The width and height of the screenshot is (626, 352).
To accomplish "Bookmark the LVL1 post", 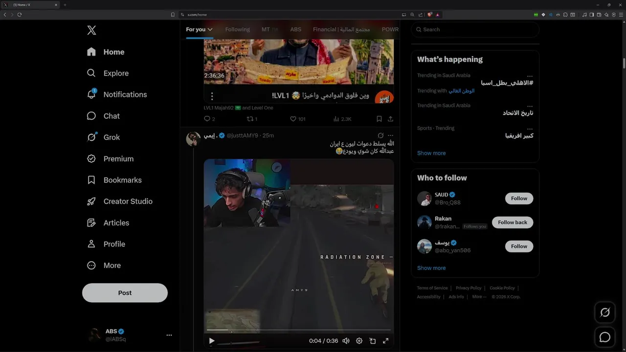I will 379,119.
